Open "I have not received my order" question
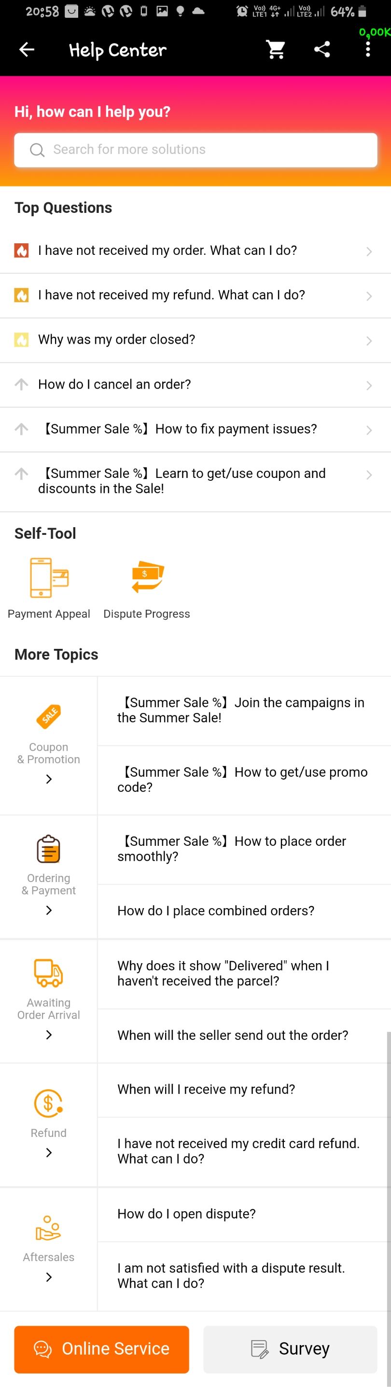 (x=195, y=251)
